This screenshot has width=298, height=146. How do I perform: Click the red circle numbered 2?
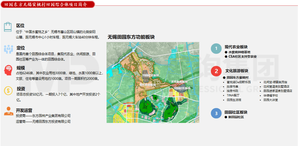[x=216, y=71]
